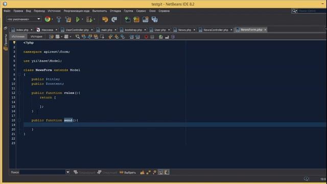Open the Справка menu
This screenshot has width=327, height=184.
click(x=164, y=11)
